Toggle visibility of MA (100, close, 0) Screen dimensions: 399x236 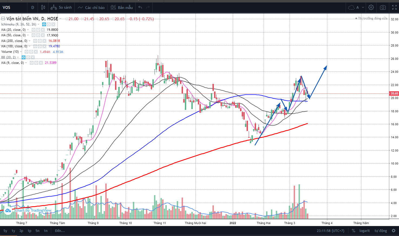(35, 46)
